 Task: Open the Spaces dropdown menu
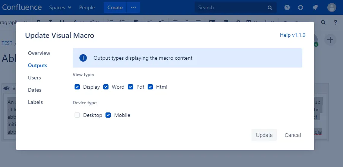[x=60, y=7]
